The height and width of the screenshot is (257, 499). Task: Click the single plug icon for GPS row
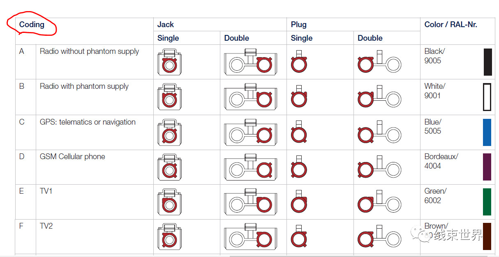coord(299,132)
